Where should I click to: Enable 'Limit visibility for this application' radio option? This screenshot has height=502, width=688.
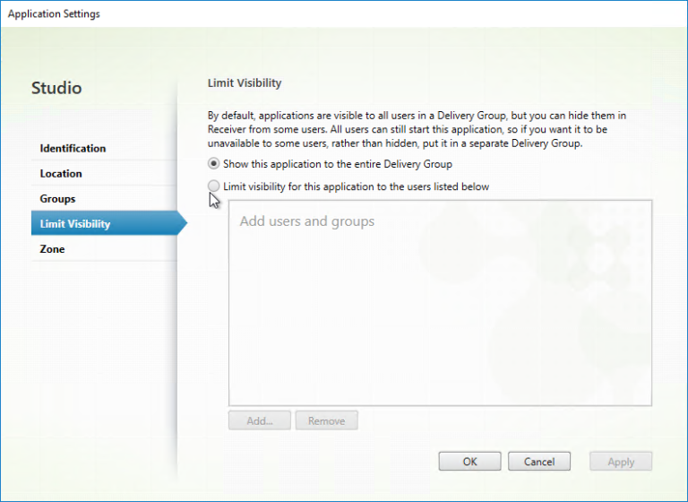(213, 186)
